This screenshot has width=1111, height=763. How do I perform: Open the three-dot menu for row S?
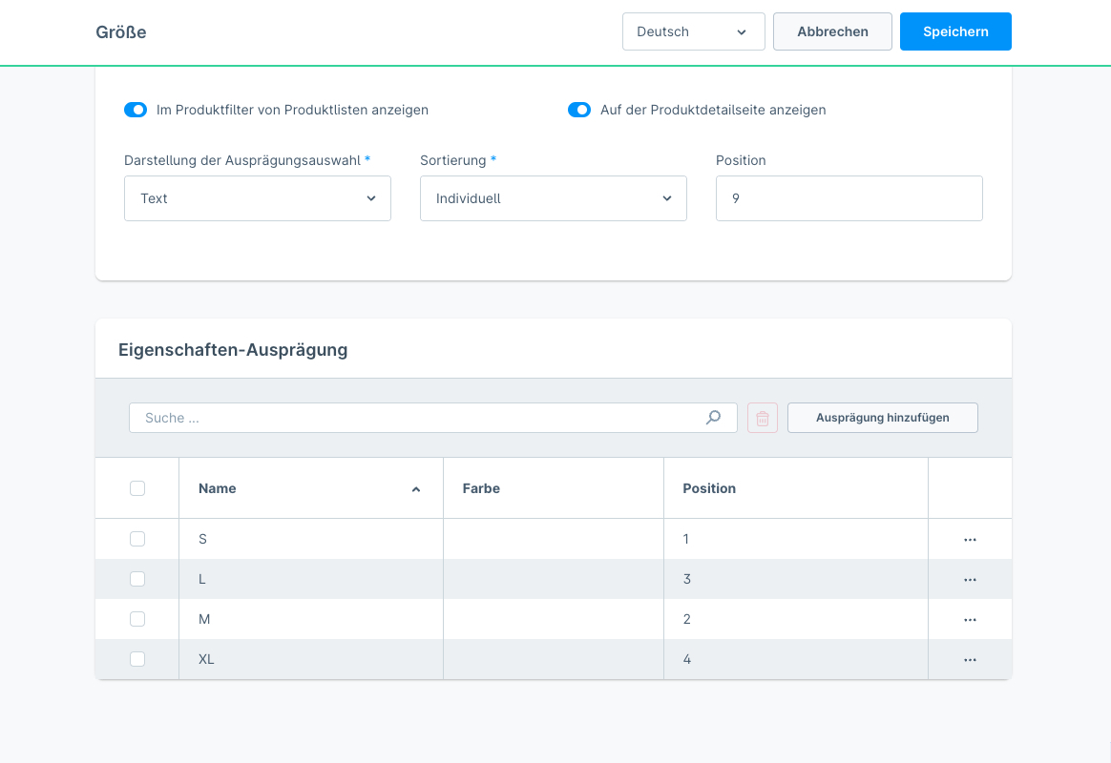970,540
